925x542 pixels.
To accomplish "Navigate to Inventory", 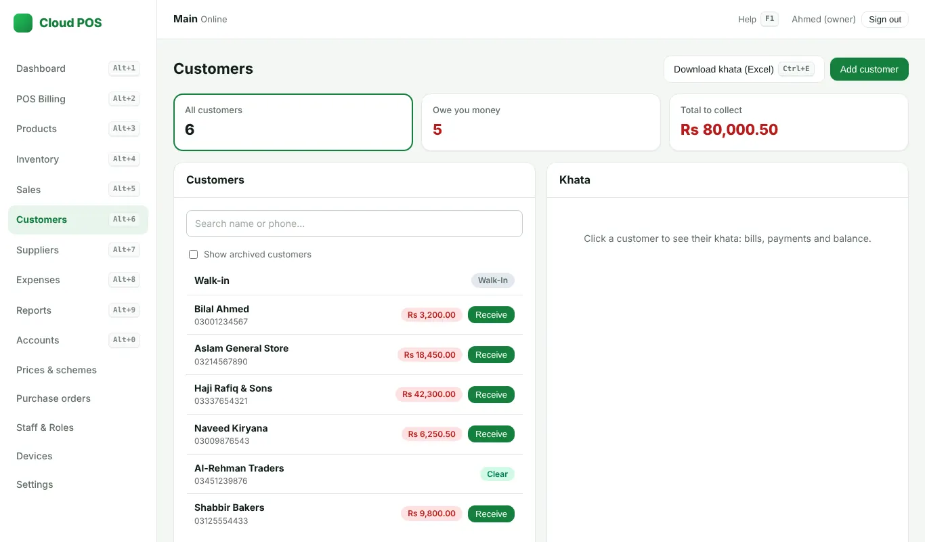I will (x=78, y=159).
